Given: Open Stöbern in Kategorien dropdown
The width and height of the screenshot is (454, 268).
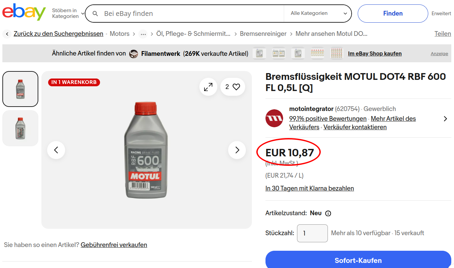Looking at the screenshot, I should (67, 14).
